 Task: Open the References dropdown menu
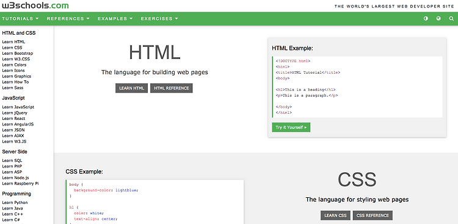[x=68, y=18]
